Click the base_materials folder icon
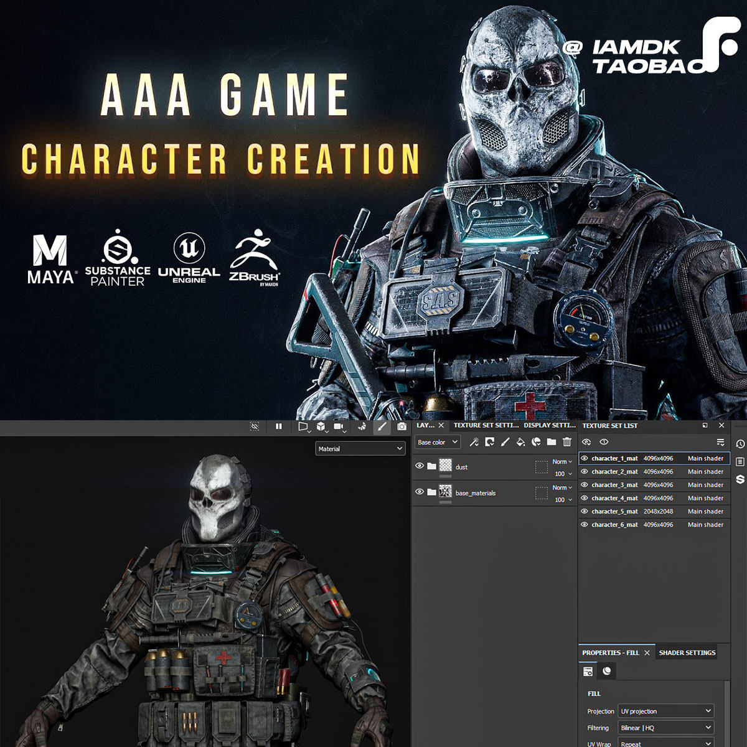 tap(431, 492)
